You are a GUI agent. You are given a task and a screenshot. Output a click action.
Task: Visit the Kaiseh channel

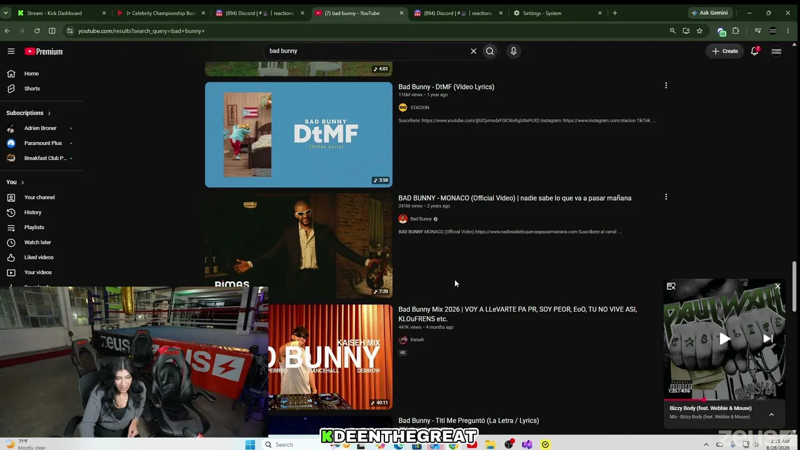(417, 339)
